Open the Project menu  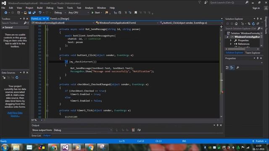(x=29, y=8)
